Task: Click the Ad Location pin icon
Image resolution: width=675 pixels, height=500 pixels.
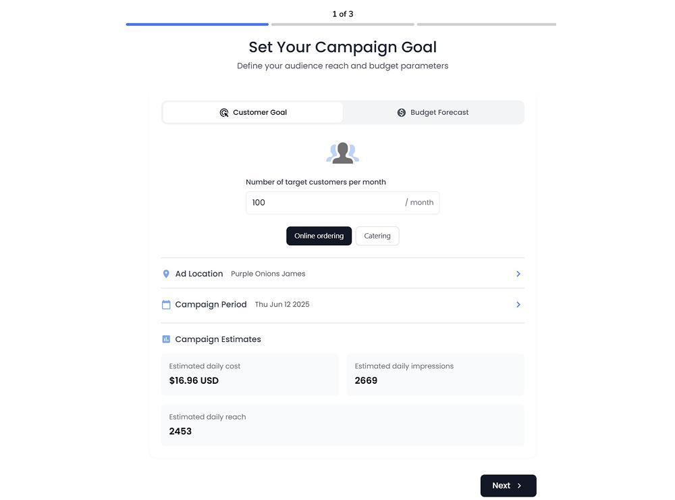Action: 166,274
